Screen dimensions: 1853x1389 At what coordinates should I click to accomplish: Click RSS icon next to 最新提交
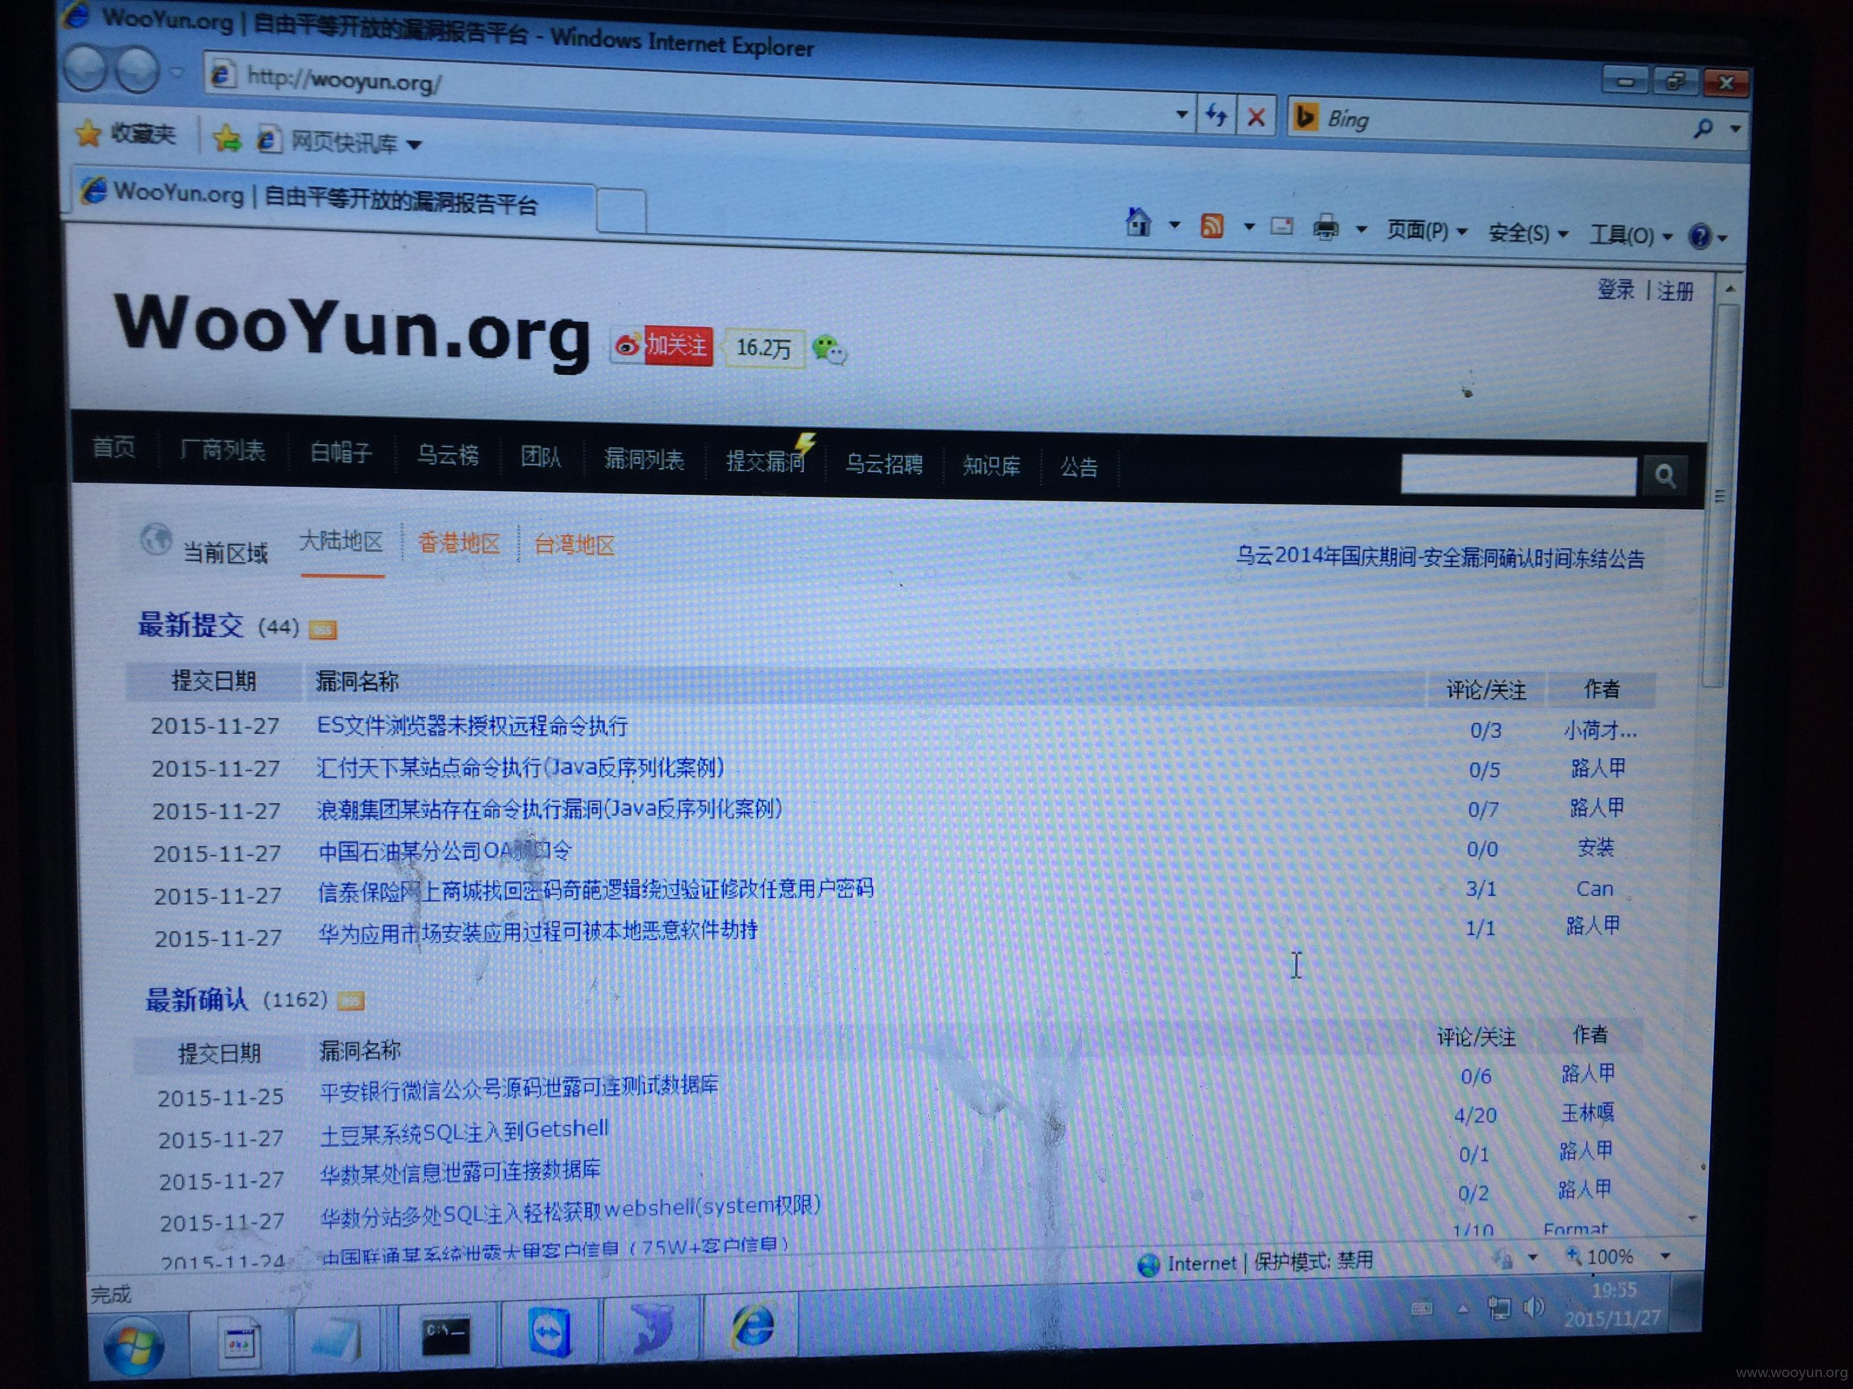[322, 630]
